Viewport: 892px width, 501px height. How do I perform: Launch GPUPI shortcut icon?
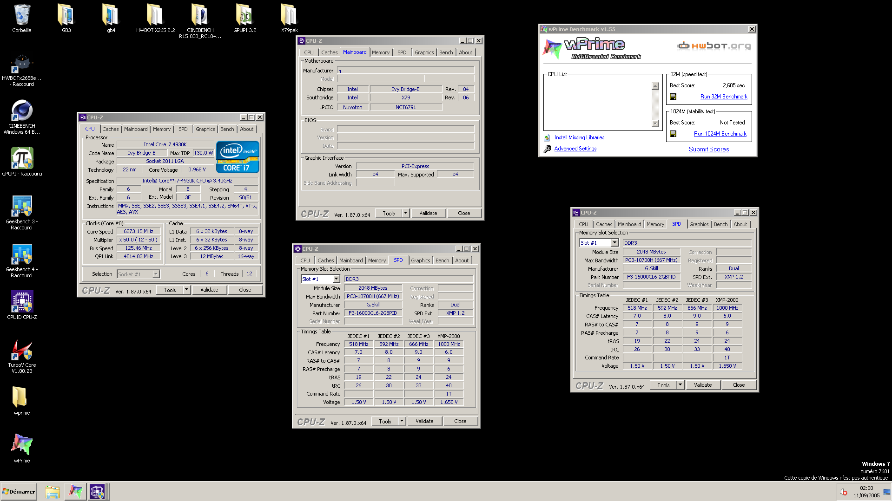tap(22, 159)
